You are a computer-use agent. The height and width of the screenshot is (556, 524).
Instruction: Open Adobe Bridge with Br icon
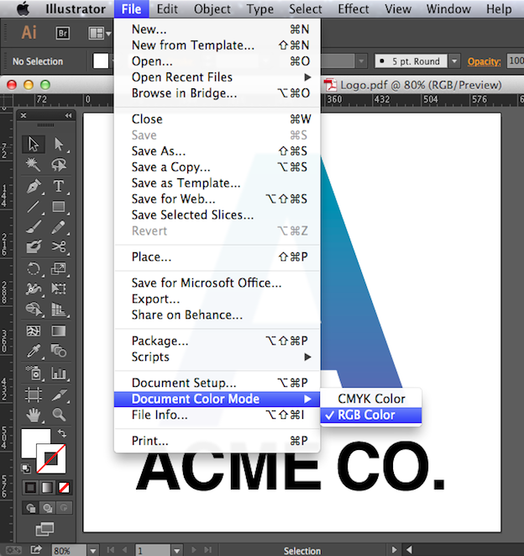click(63, 33)
